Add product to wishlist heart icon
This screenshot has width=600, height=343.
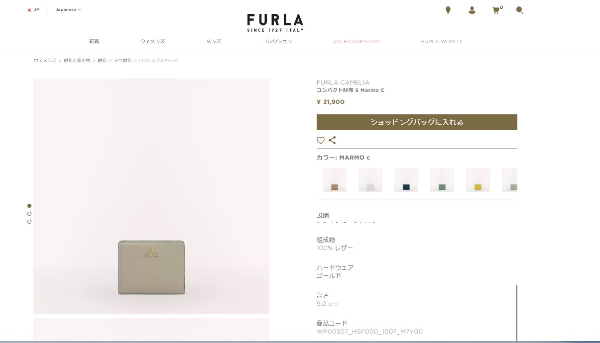coord(321,140)
